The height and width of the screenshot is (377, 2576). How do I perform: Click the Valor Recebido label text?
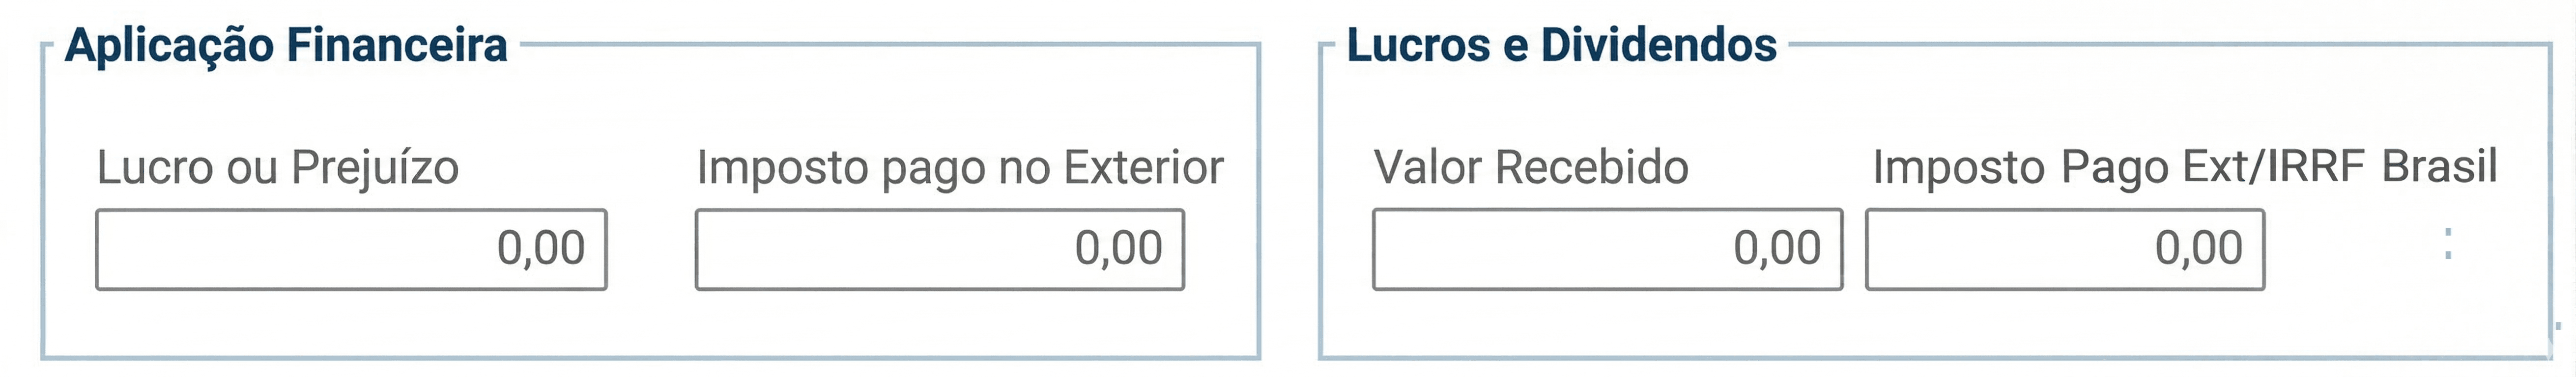coord(1530,167)
